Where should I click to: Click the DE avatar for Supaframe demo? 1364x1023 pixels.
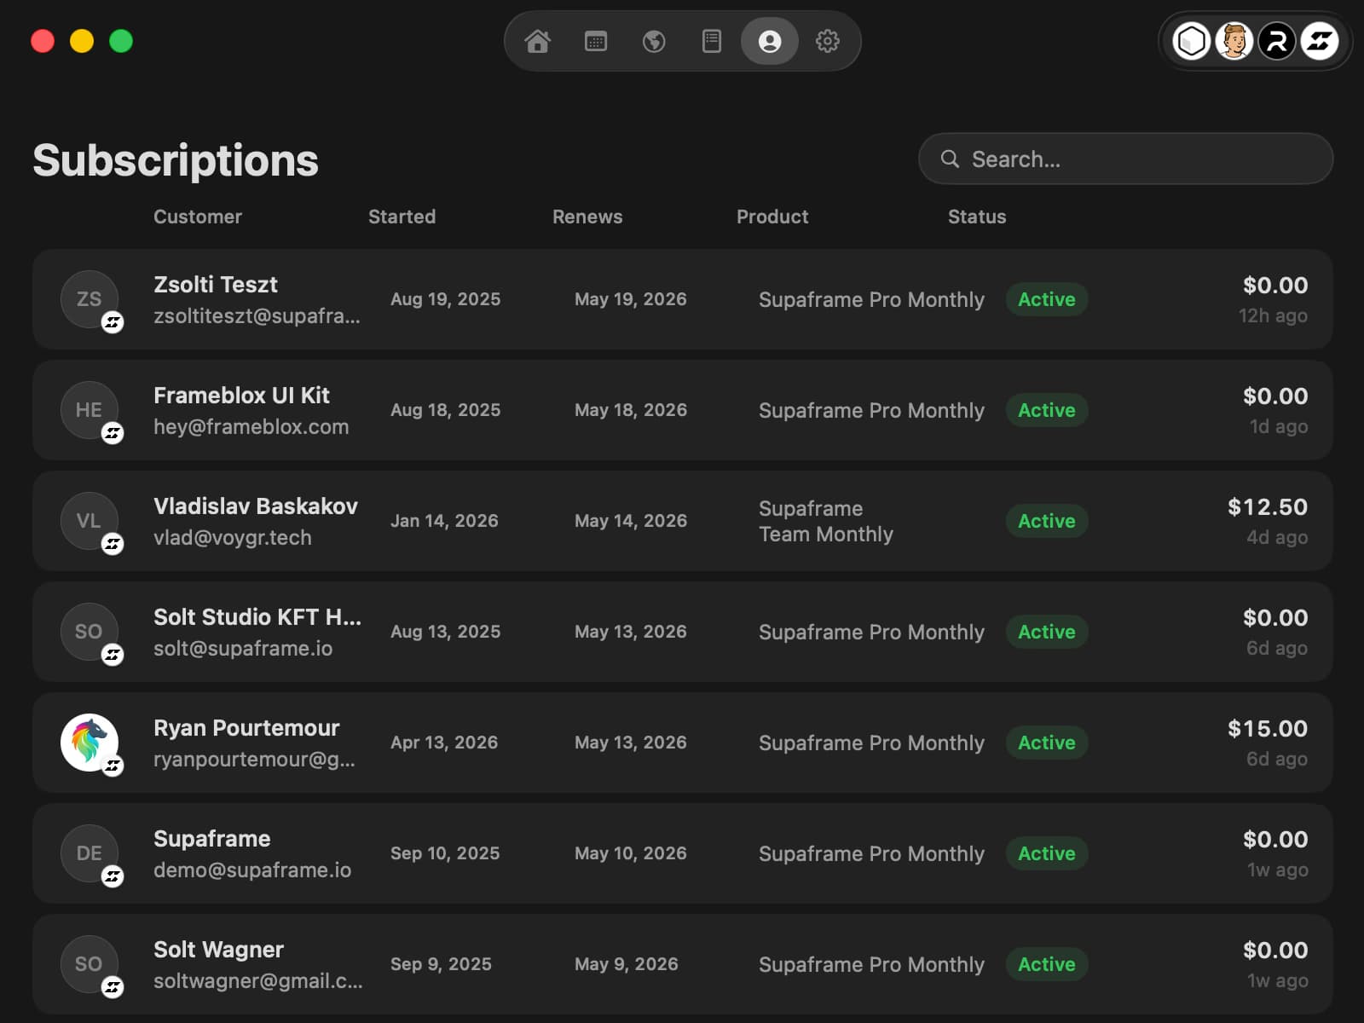(x=90, y=853)
